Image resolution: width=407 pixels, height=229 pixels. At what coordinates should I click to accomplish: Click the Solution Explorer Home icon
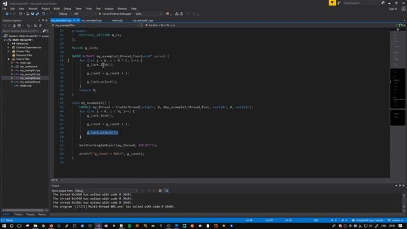[x=14, y=25]
